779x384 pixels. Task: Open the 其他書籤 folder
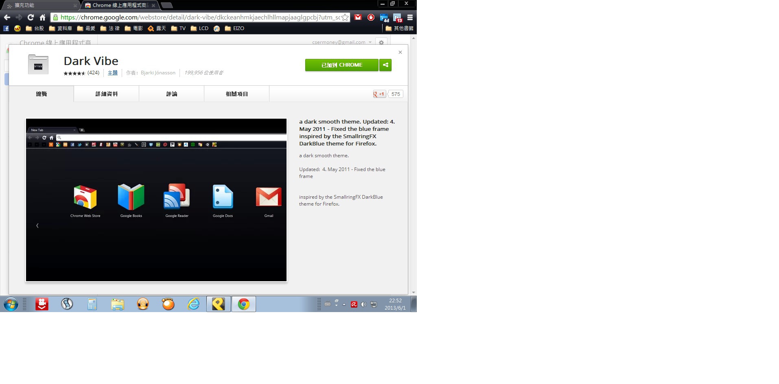[x=400, y=28]
